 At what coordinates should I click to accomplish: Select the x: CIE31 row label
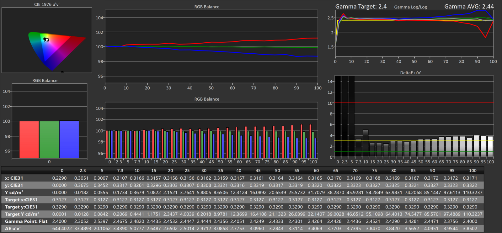(14, 178)
